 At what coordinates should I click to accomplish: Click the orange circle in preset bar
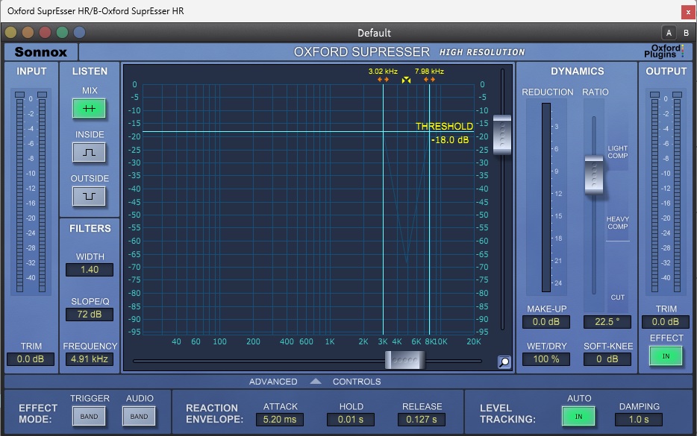(x=28, y=32)
